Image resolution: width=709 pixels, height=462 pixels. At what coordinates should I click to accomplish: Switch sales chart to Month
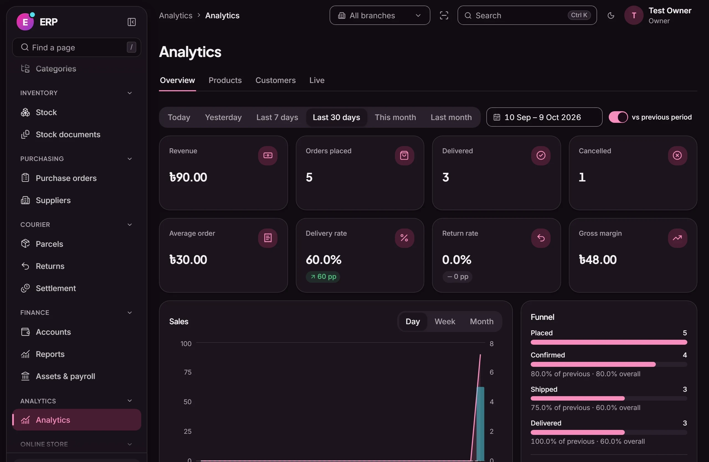point(481,321)
